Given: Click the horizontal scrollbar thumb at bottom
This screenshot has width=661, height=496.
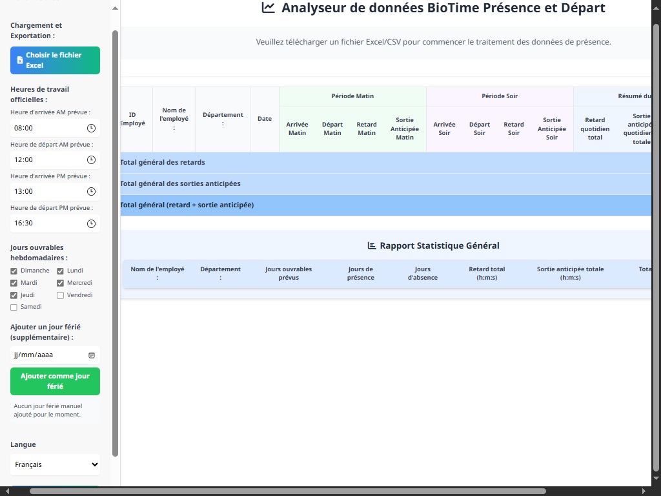Looking at the screenshot, I should [x=288, y=491].
